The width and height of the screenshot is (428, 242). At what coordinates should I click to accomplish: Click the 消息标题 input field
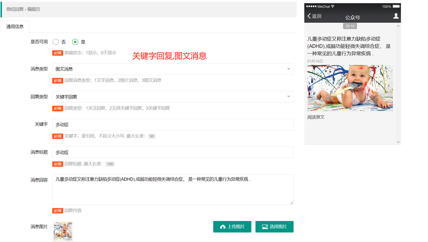click(x=173, y=152)
